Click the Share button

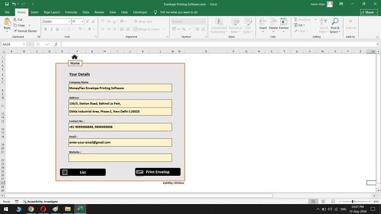point(369,12)
